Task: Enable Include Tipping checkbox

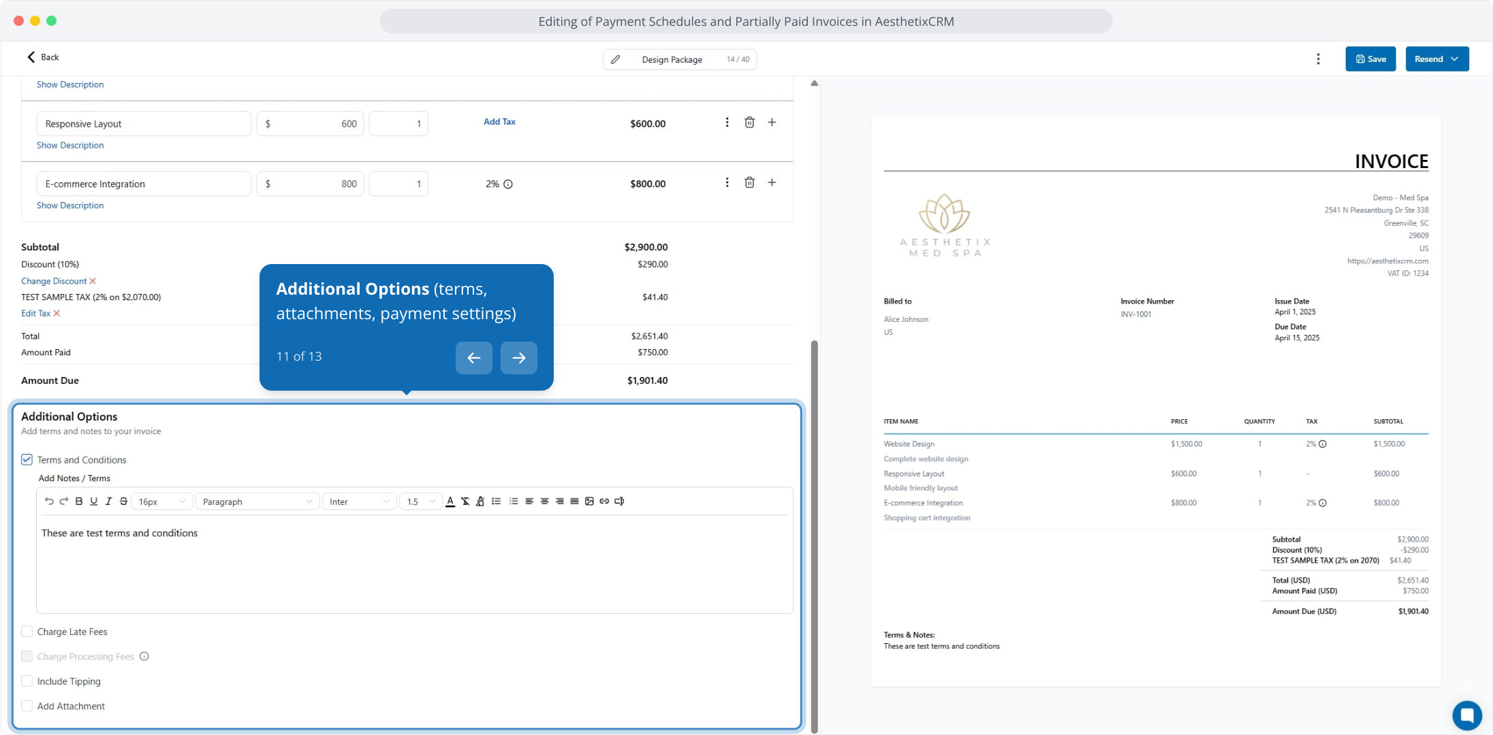Action: coord(27,681)
